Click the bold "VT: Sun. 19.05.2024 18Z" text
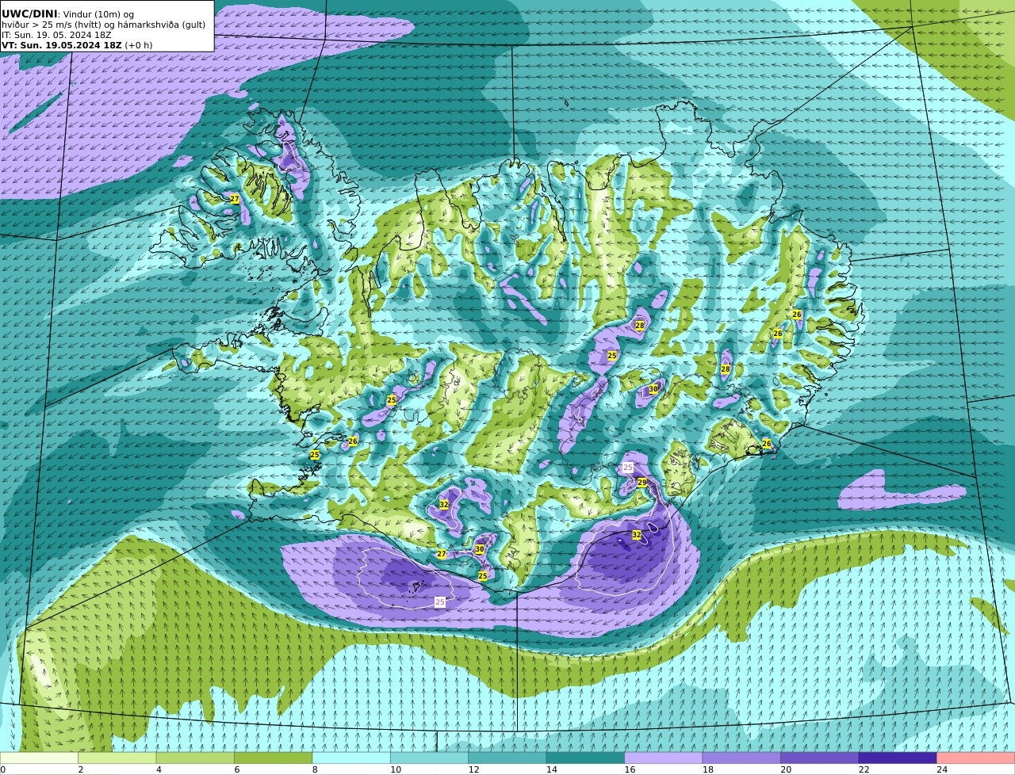The width and height of the screenshot is (1015, 775). click(62, 45)
